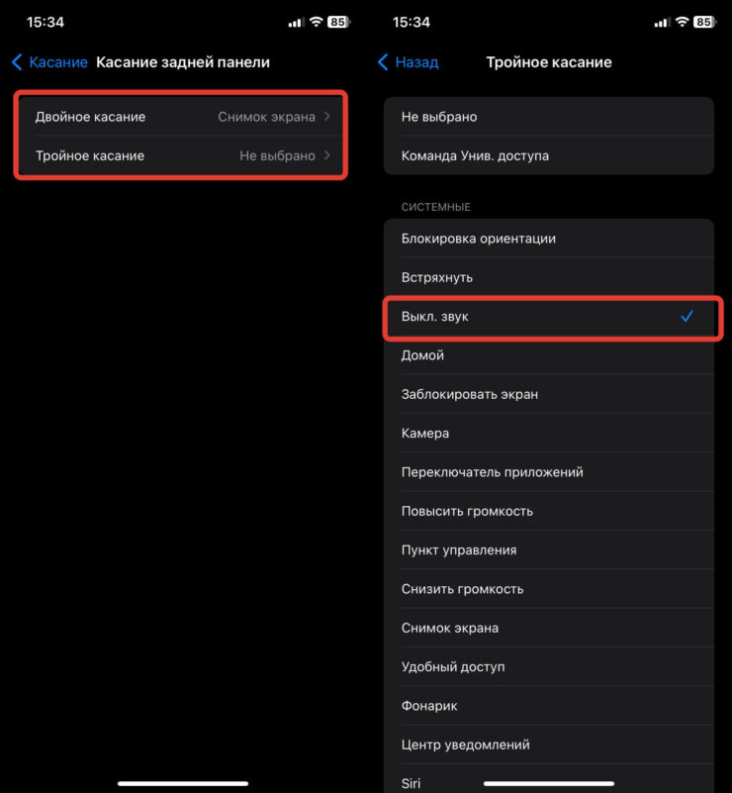
Task: Open Тройное касание chevron
Action: click(x=327, y=155)
